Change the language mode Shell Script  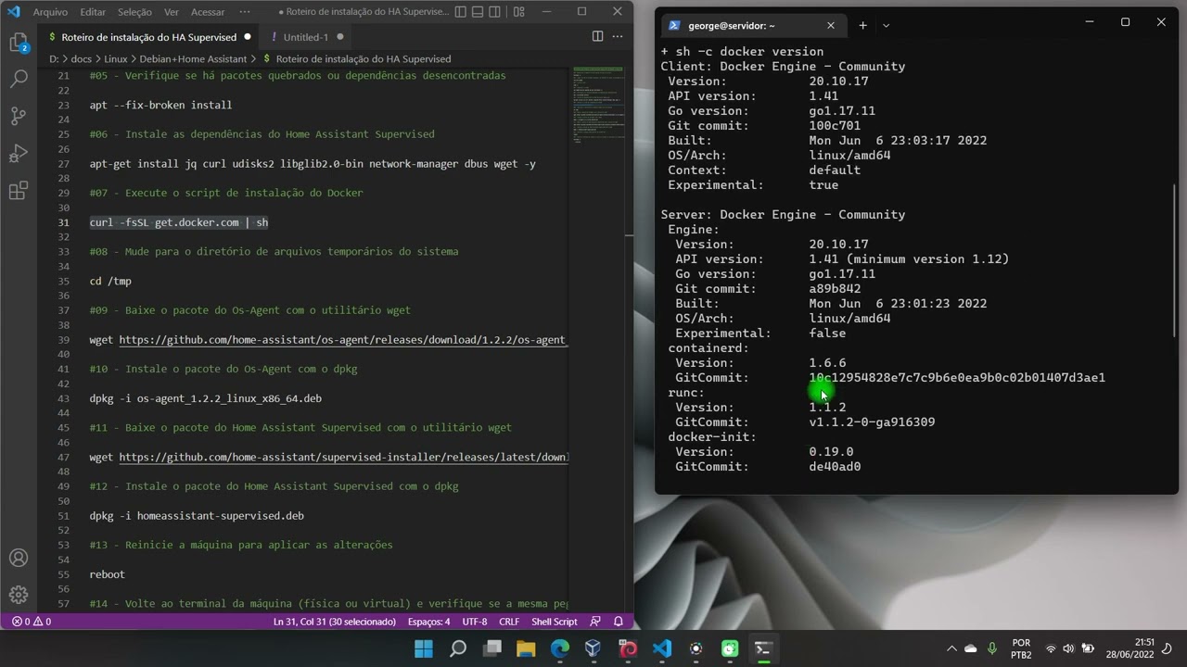pos(555,622)
